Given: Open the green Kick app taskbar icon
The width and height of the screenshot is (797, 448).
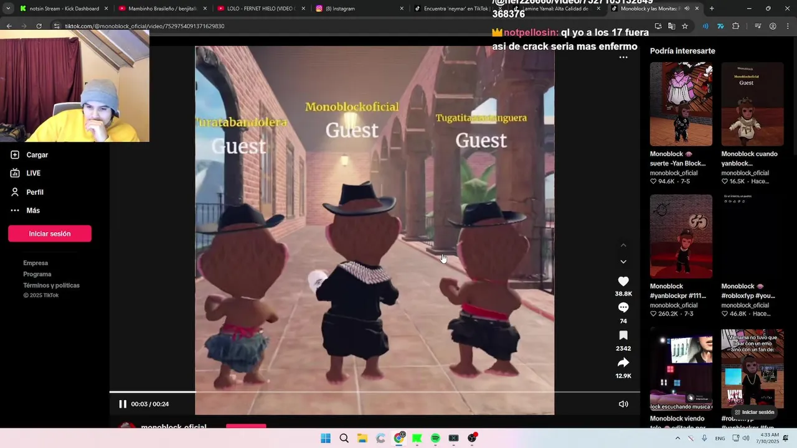Looking at the screenshot, I should click(x=417, y=438).
